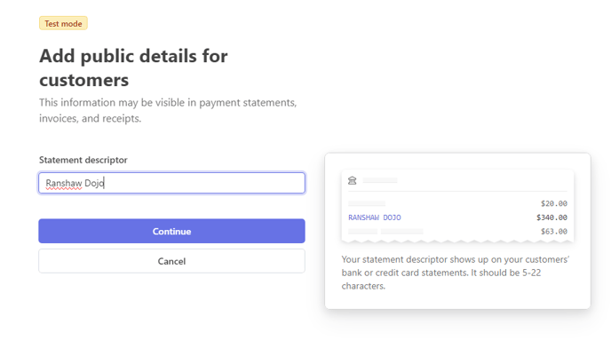This screenshot has width=611, height=348.
Task: Click the 'Add public details for customers' heading
Action: [133, 67]
